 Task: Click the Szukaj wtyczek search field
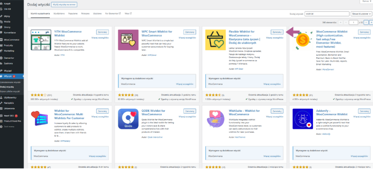pos(327,14)
